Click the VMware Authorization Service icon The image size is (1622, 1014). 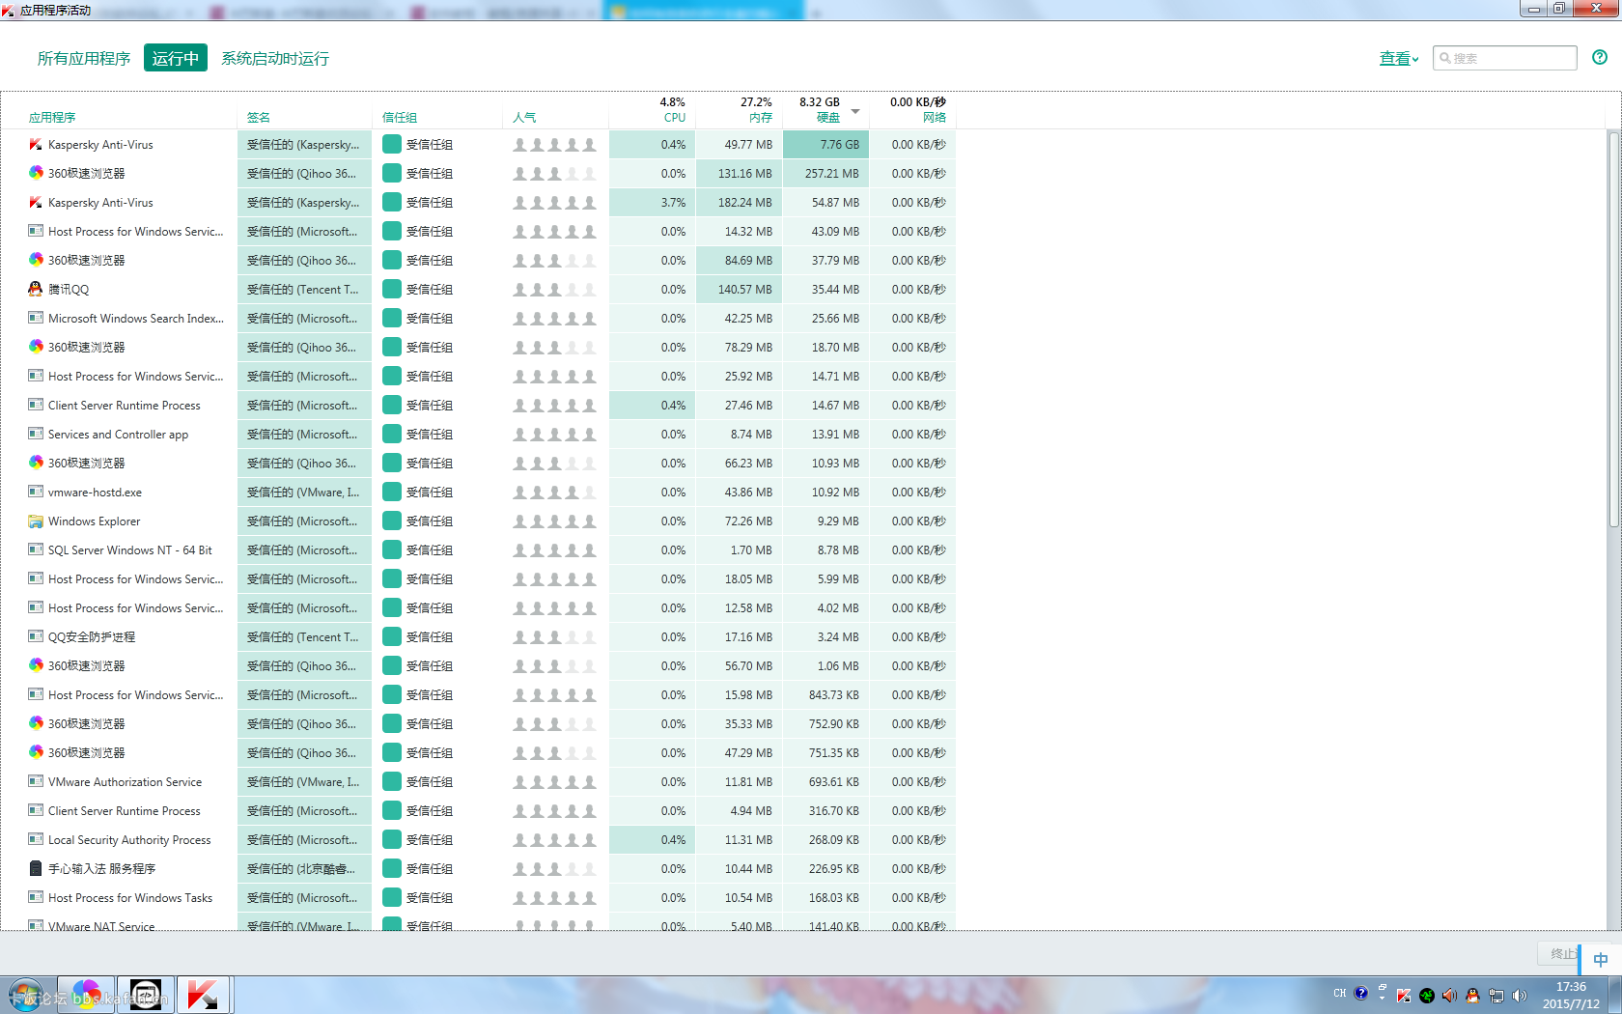(x=36, y=781)
